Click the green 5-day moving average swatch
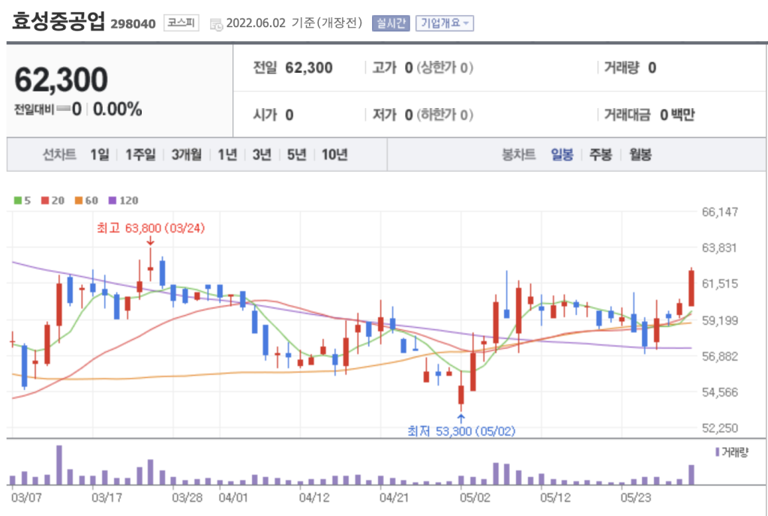 click(x=17, y=200)
